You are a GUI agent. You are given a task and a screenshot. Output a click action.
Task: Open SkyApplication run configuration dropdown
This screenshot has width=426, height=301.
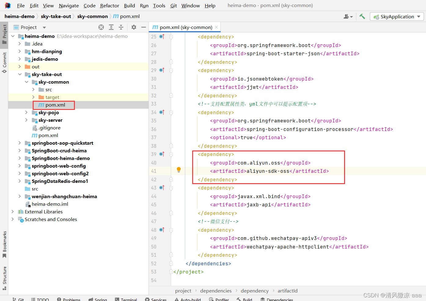click(397, 16)
